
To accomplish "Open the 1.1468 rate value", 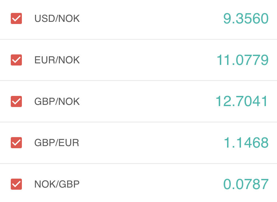I will click(246, 143).
